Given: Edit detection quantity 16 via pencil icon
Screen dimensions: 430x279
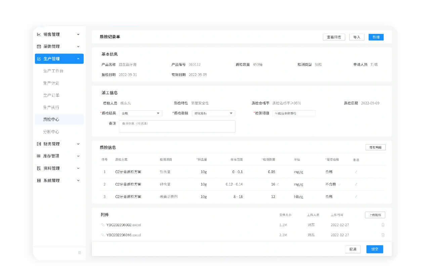Looking at the screenshot, I should [278, 184].
